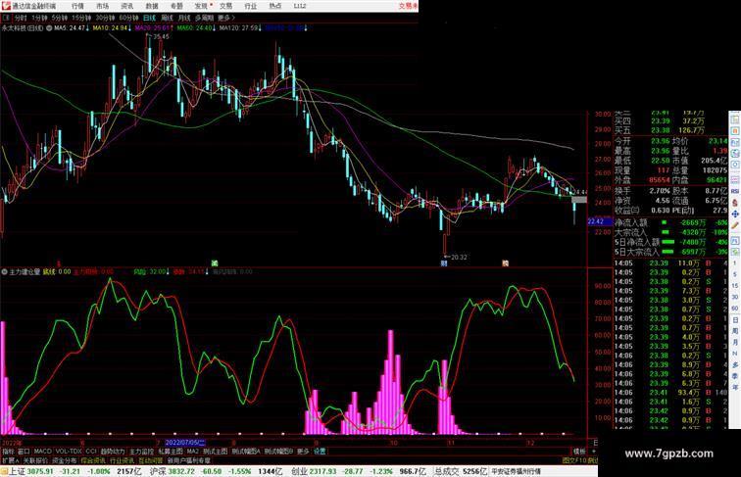This screenshot has width=741, height=477.
Task: Switch to the 60分钟 period
Action: 128,18
